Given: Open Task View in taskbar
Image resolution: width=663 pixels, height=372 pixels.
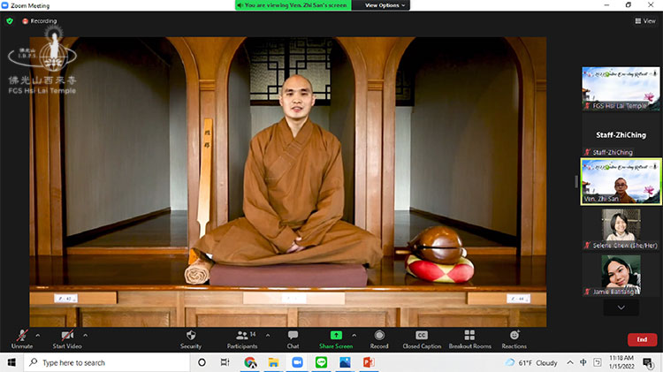Looking at the screenshot, I should click(x=225, y=362).
